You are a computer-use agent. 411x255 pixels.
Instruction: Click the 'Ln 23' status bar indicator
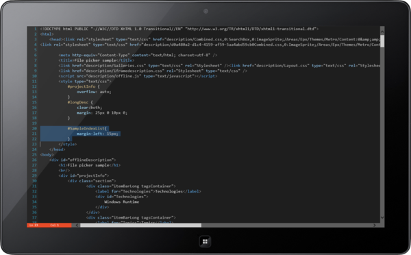click(x=34, y=225)
